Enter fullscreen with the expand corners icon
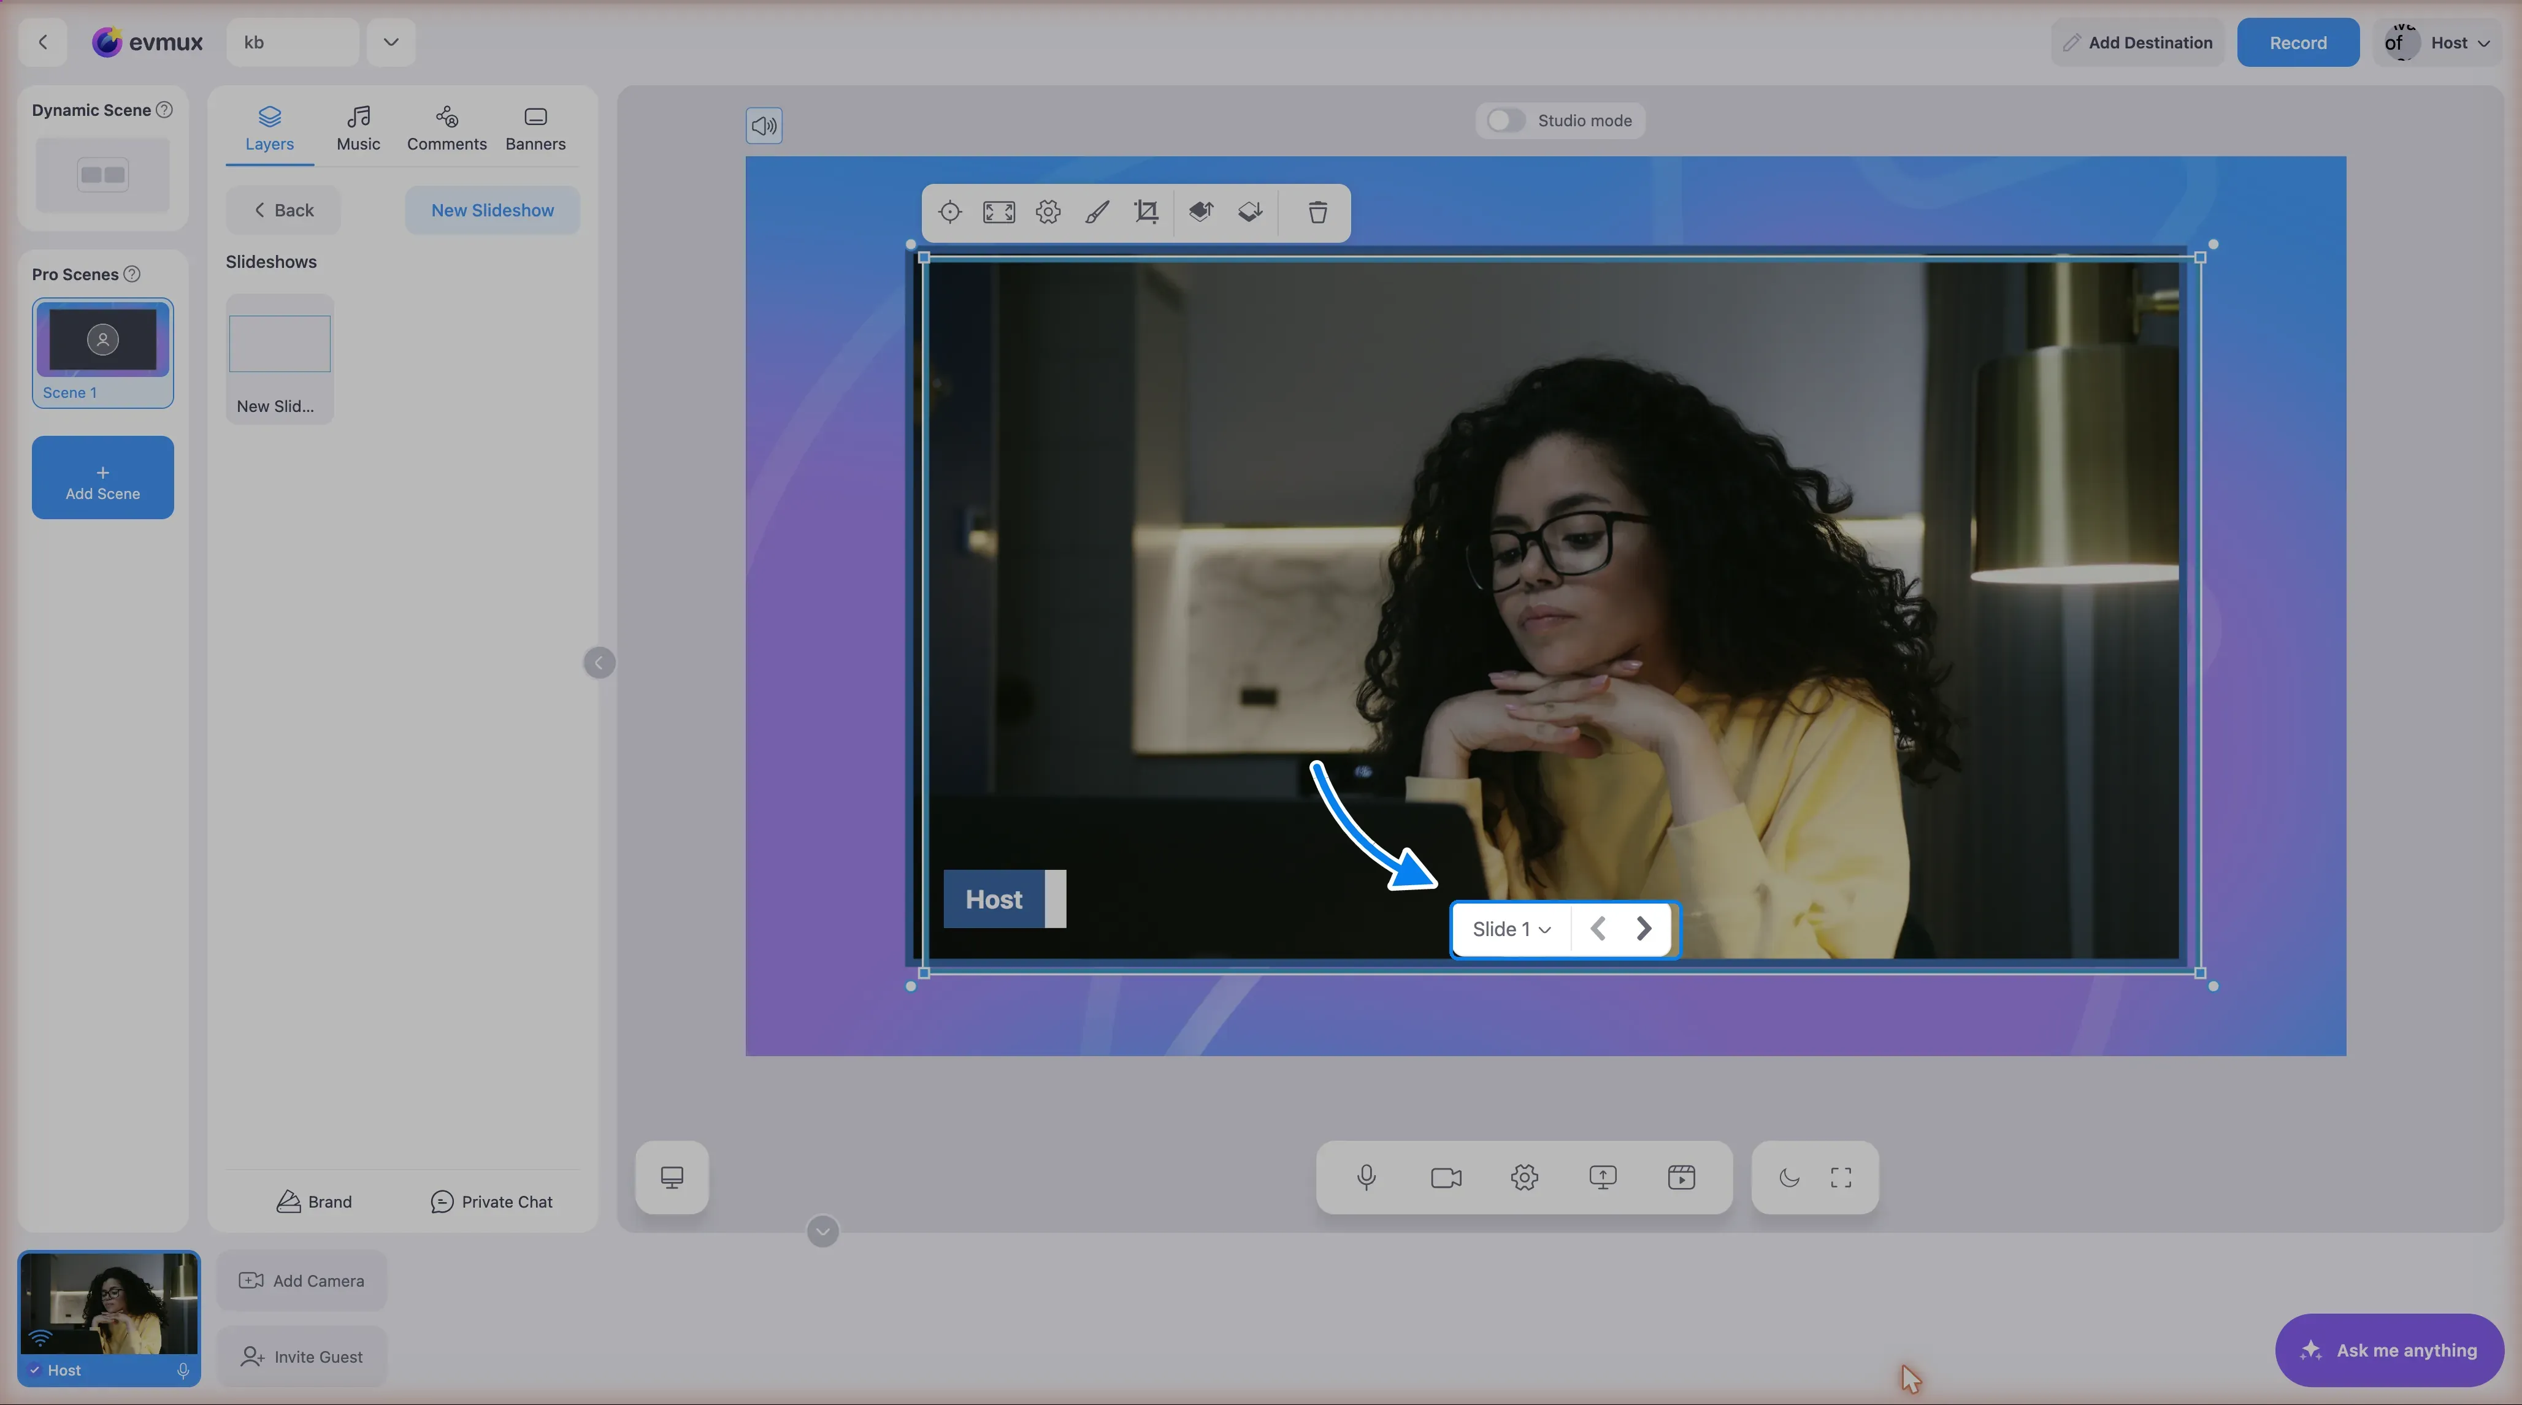Image resolution: width=2522 pixels, height=1405 pixels. [x=1842, y=1177]
